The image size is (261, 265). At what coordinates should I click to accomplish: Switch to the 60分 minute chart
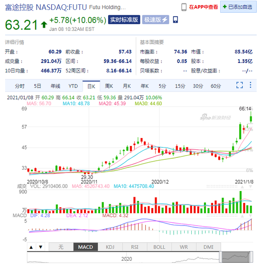pyautogui.click(x=215, y=86)
